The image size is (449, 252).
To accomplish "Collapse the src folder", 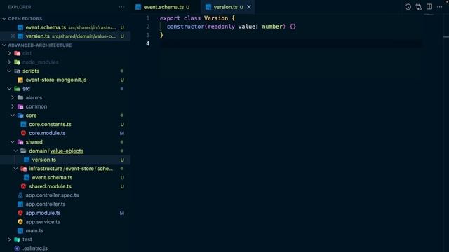I will pos(9,89).
